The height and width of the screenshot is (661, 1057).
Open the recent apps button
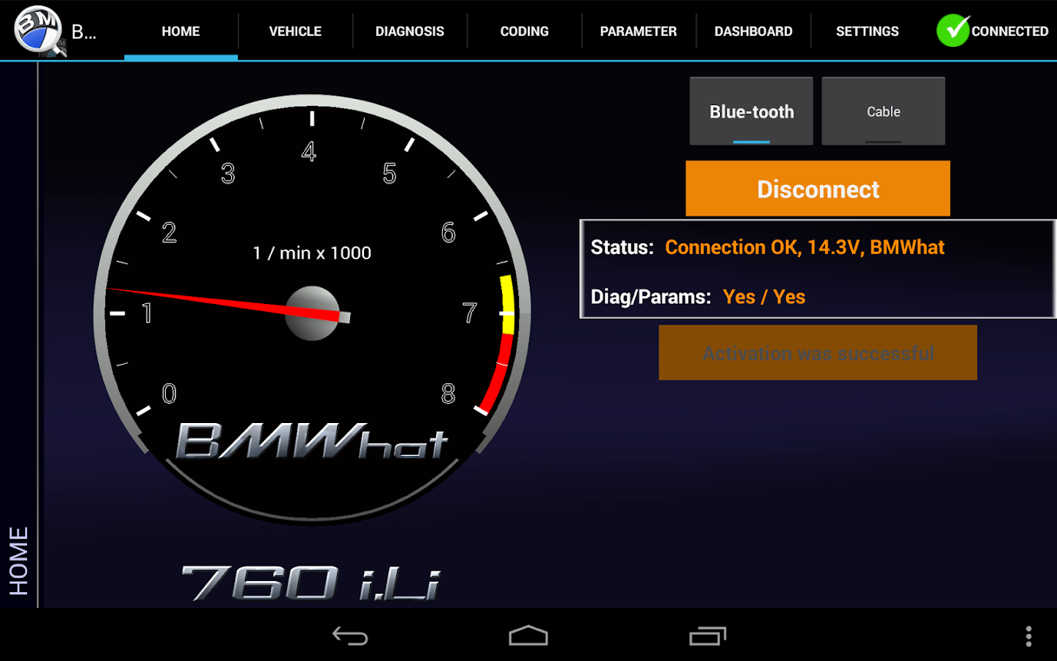[708, 636]
